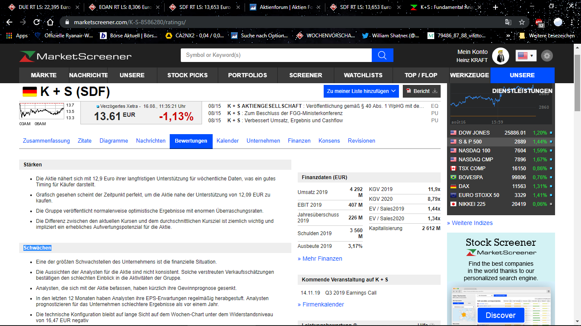Open news 'Verbessert Umsatz, Ergebnis und Cashflow'
Screen dimensions: 581x326
tap(293, 121)
